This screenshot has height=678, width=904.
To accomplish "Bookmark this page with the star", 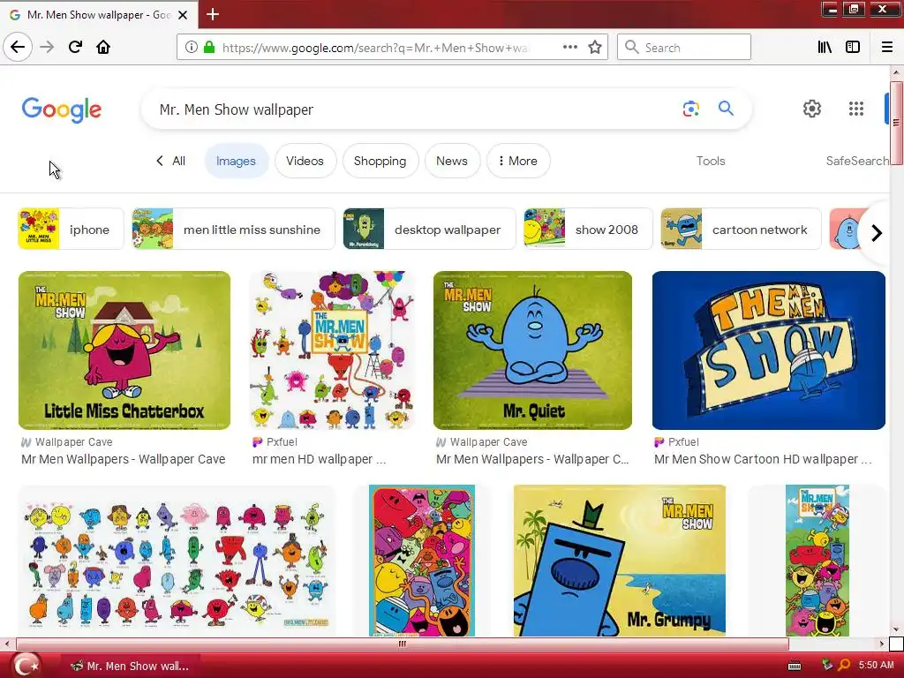I will tap(595, 48).
